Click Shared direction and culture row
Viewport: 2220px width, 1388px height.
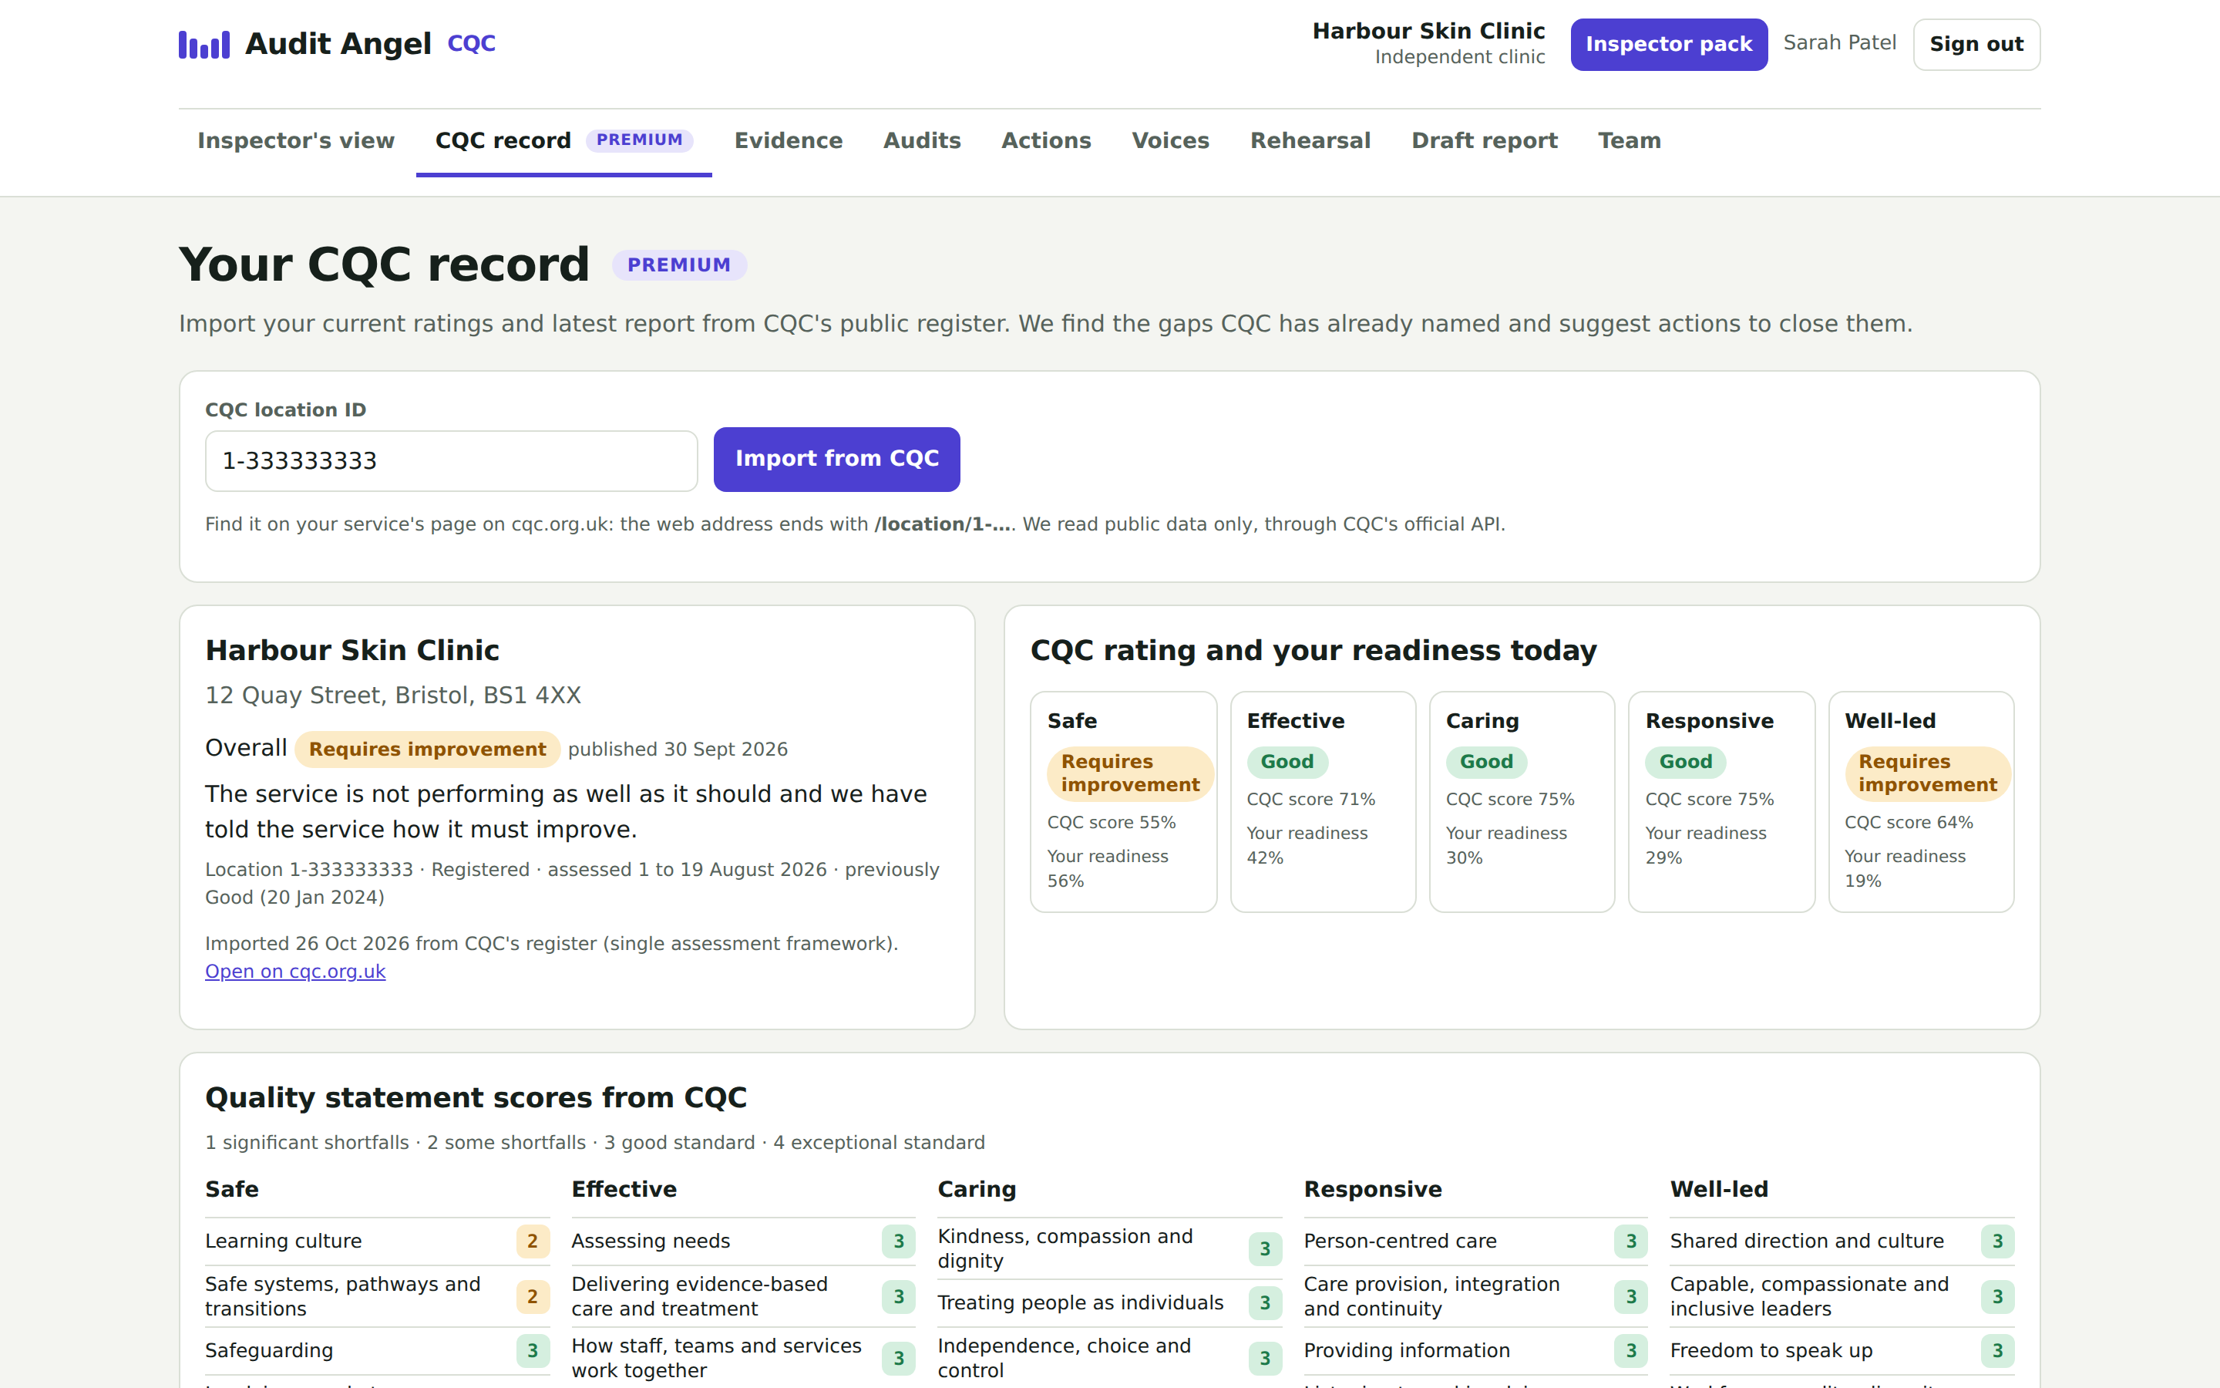[x=1842, y=1241]
